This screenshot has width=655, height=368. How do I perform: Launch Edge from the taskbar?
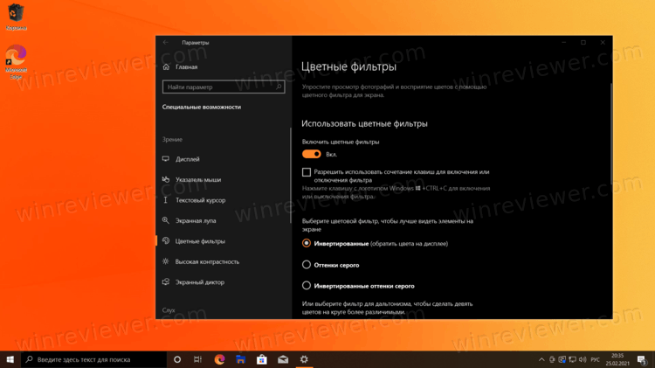[219, 359]
